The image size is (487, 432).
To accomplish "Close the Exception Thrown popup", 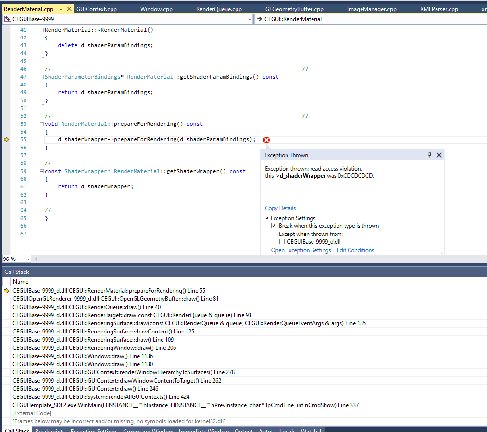I will pos(439,155).
